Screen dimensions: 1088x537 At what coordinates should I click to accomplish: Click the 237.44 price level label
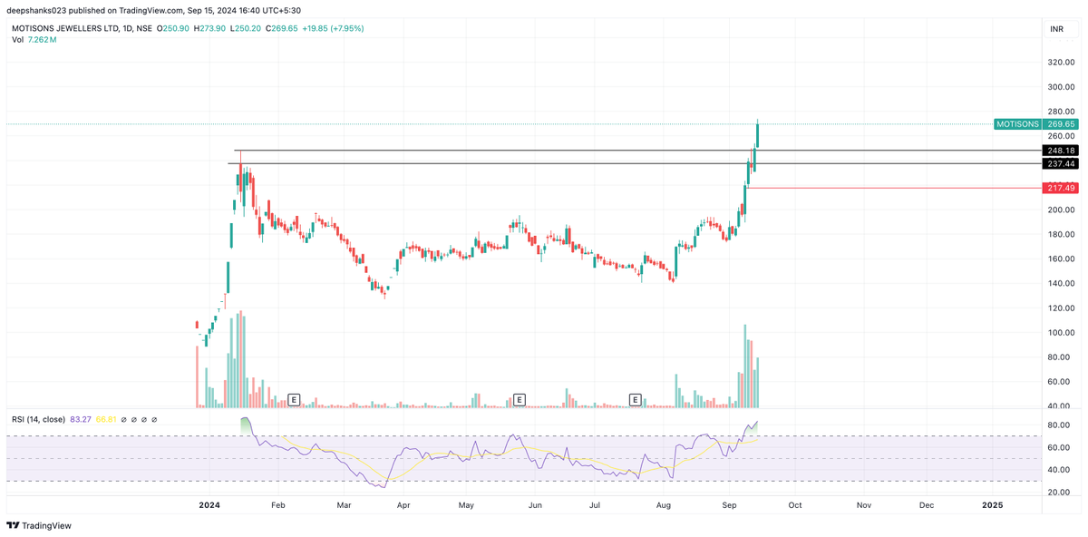coord(1059,164)
